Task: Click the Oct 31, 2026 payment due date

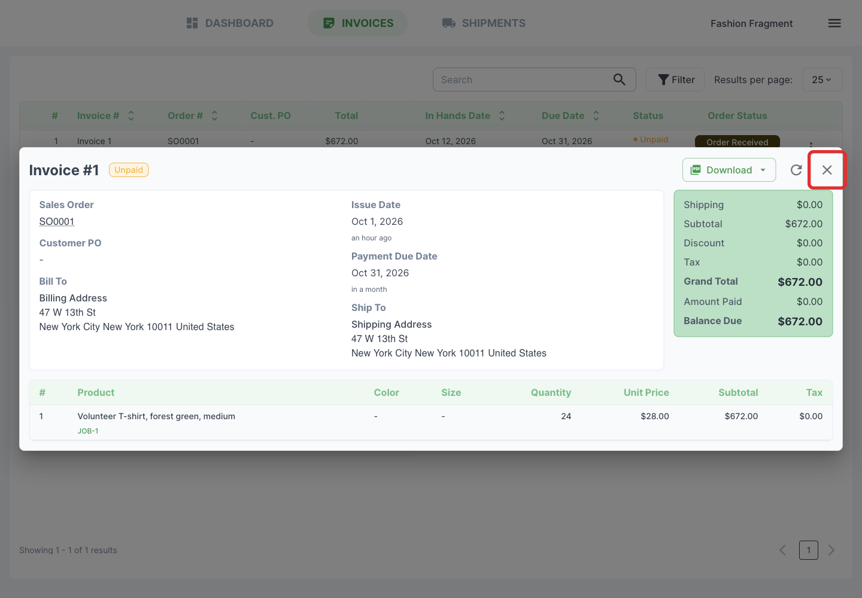Action: (380, 273)
